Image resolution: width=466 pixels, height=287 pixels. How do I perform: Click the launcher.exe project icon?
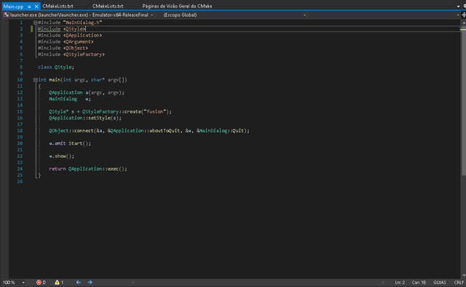6,15
